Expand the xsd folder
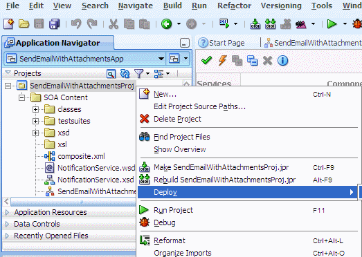Screen dimensions: 362x257 coord(35,133)
